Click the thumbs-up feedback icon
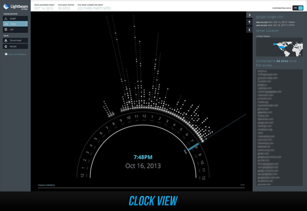Viewport: 307px width, 211px height. tap(6, 54)
